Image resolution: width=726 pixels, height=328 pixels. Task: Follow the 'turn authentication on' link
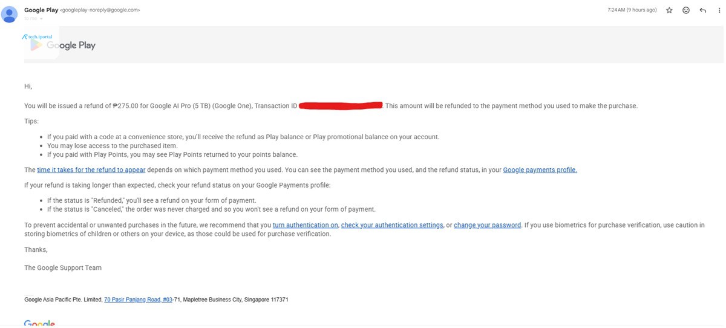click(x=306, y=225)
